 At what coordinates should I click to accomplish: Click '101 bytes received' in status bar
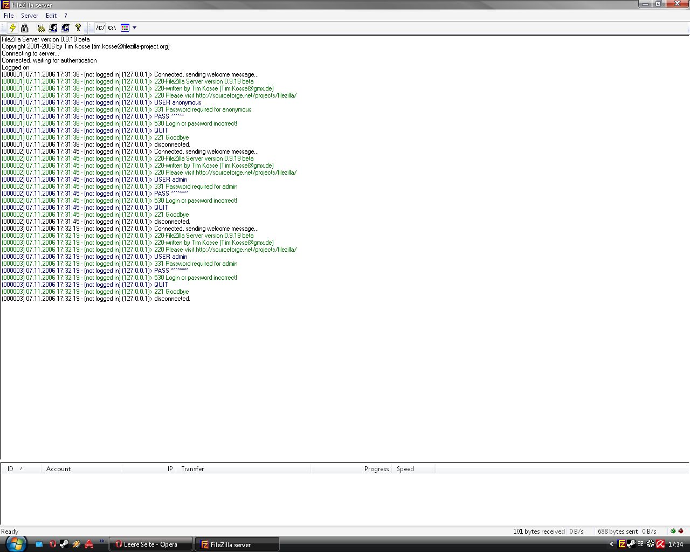click(539, 531)
